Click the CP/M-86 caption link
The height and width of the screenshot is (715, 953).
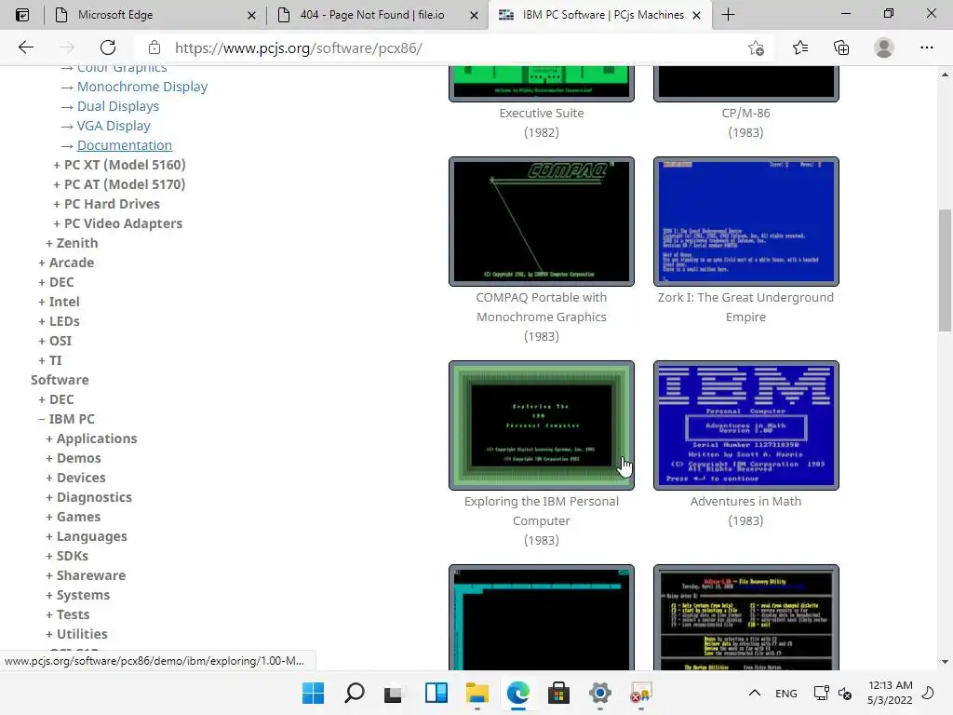tap(745, 113)
